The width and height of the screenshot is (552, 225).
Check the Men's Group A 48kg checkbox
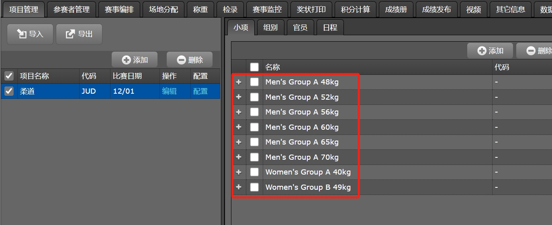[x=254, y=82]
